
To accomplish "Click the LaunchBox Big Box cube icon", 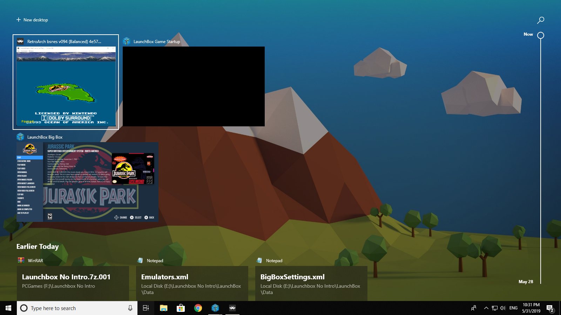I will pos(20,137).
